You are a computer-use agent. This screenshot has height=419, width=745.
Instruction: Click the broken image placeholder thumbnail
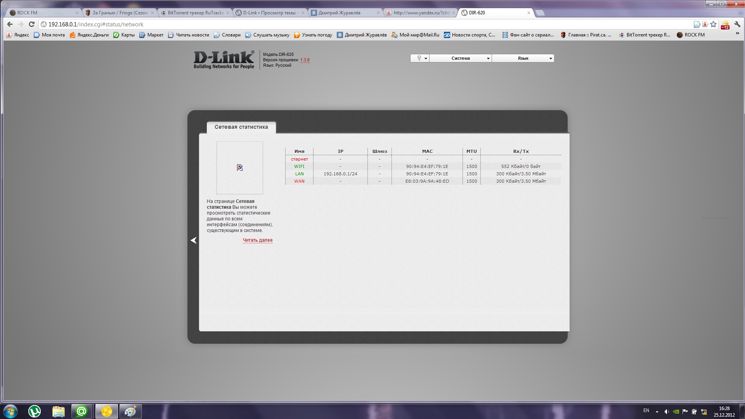[x=240, y=168]
